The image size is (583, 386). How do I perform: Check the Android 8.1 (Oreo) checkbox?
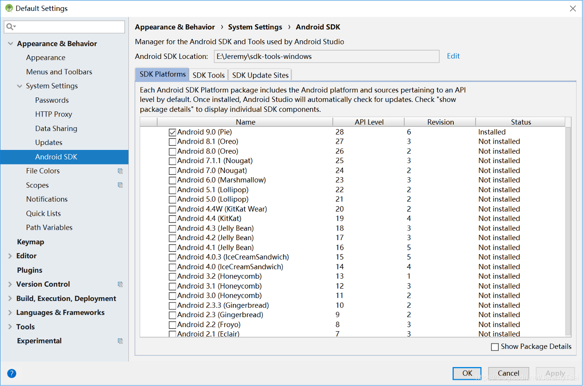click(x=172, y=142)
